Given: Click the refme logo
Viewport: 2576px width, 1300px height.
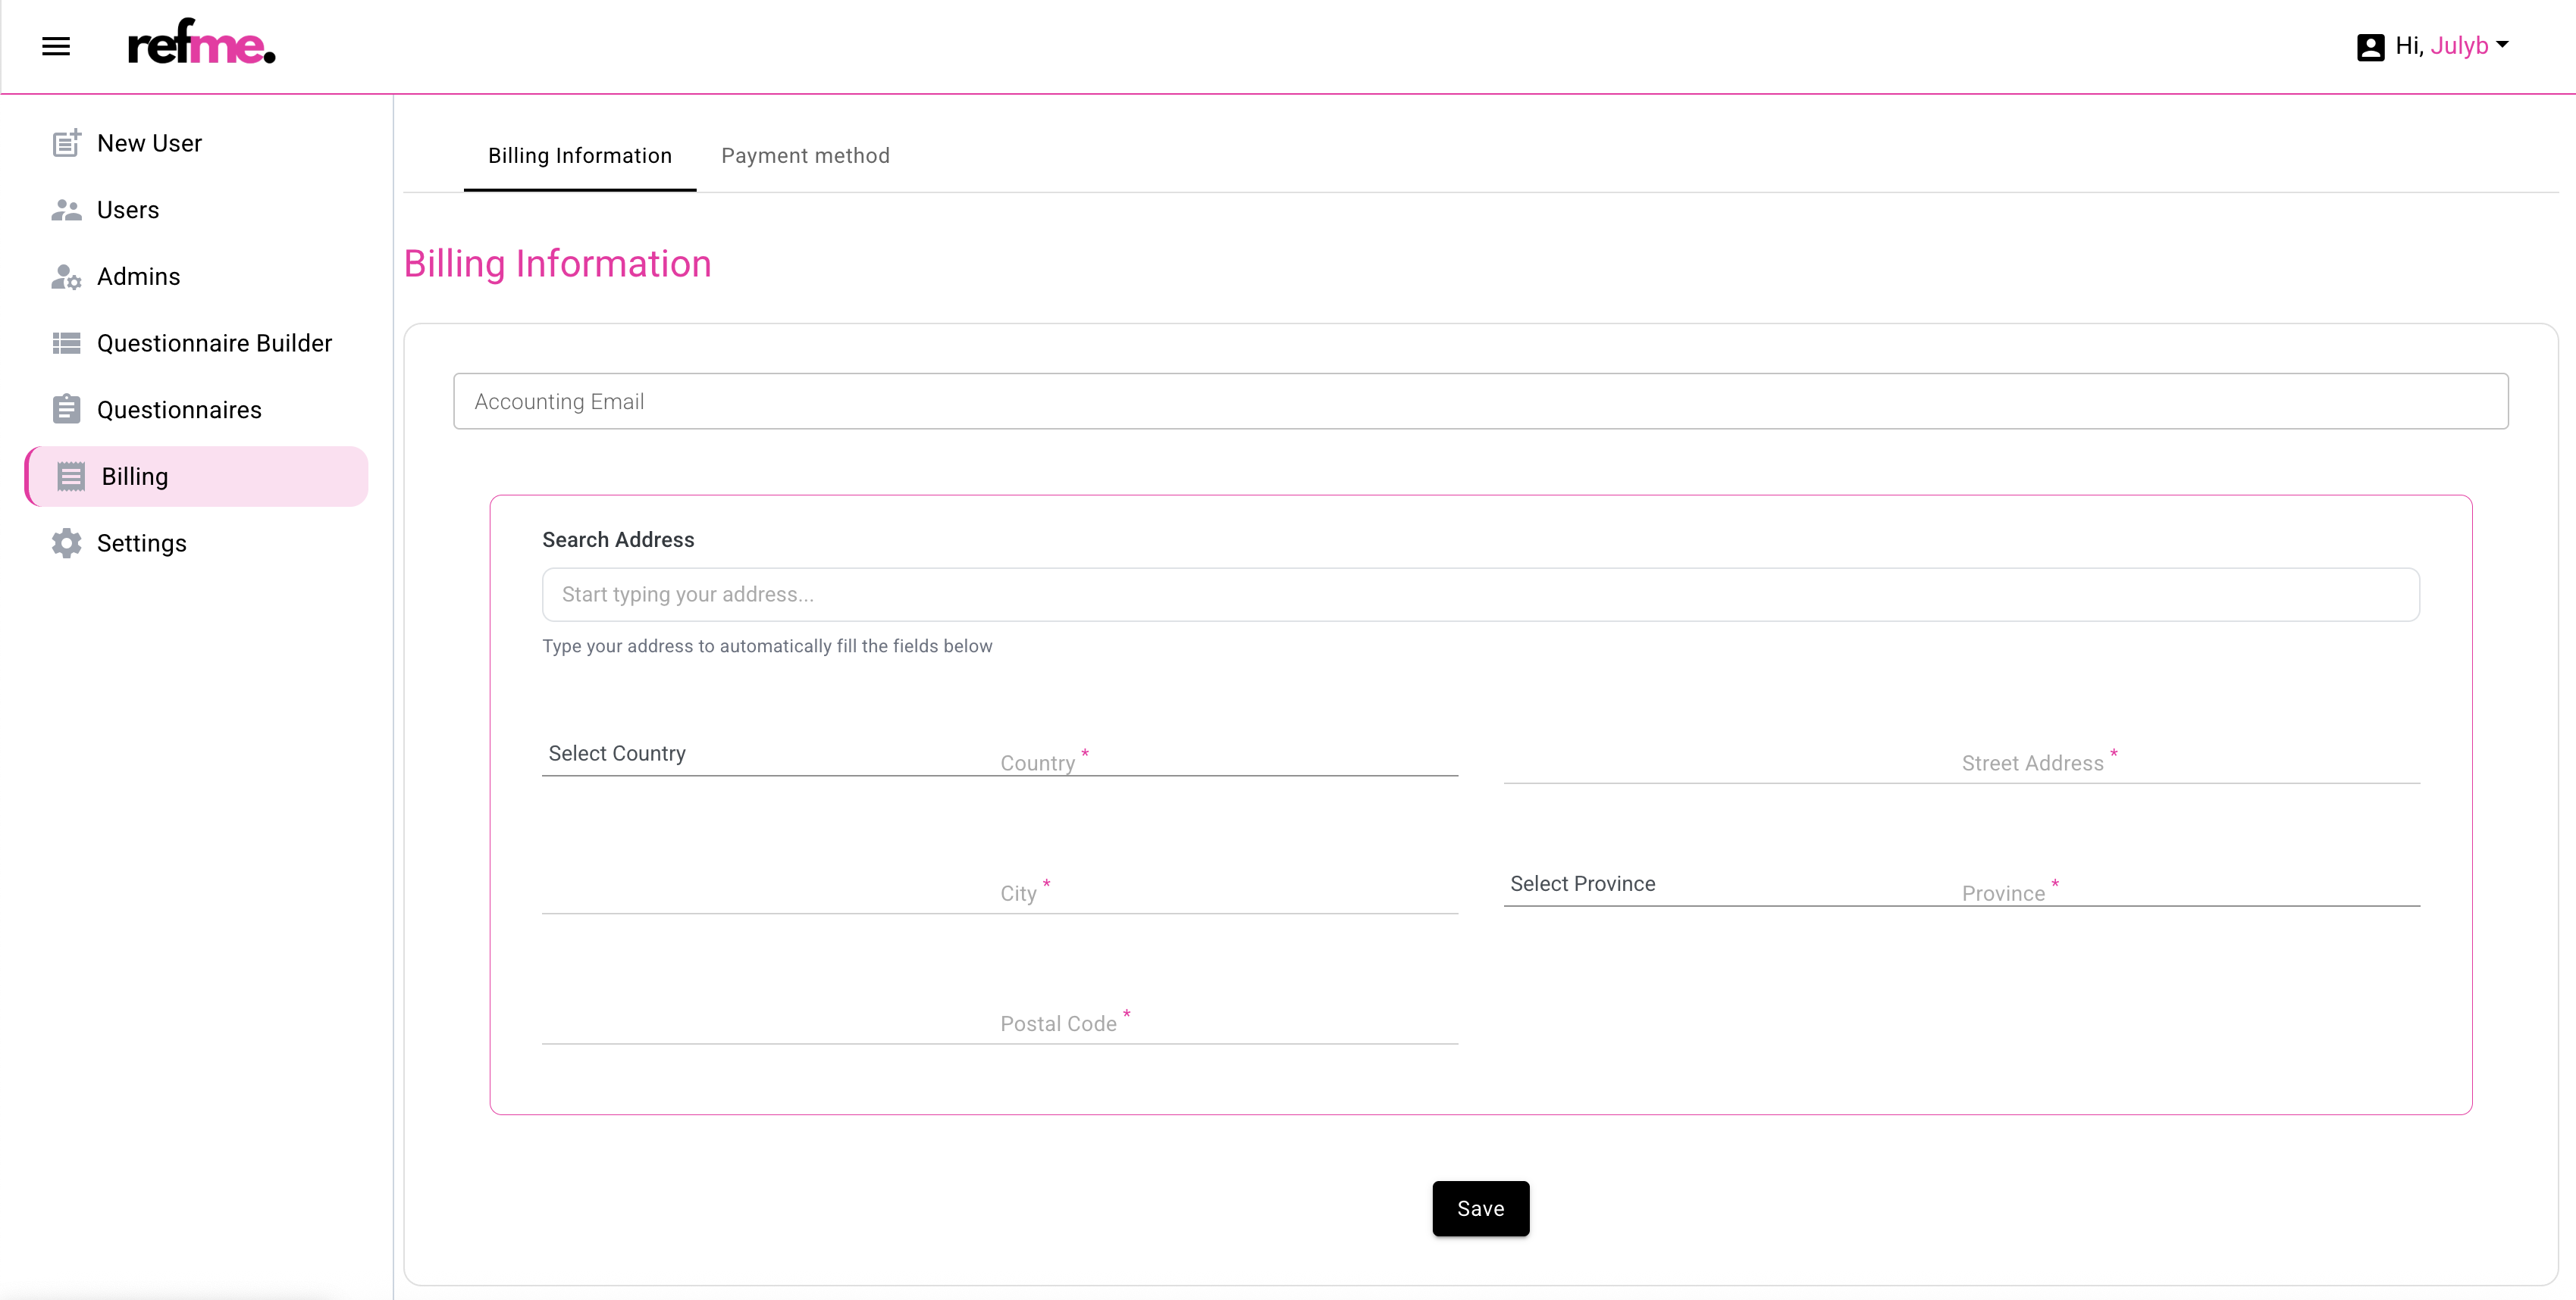Looking at the screenshot, I should (x=201, y=42).
